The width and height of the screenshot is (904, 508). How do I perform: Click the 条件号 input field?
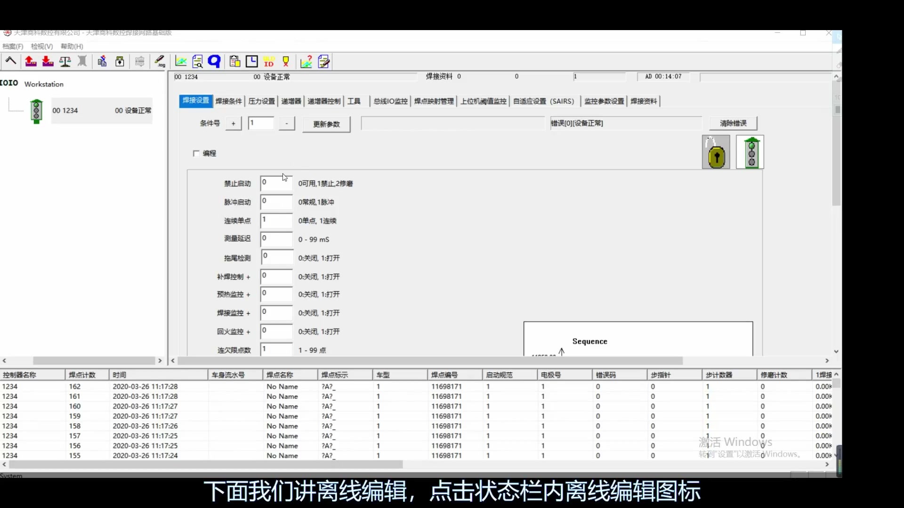(261, 123)
